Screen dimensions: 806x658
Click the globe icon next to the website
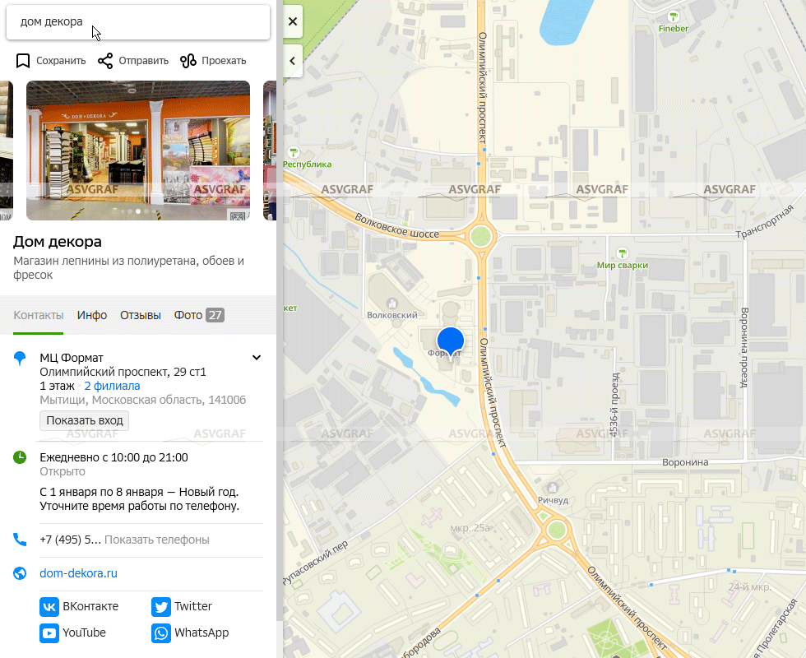coord(20,573)
